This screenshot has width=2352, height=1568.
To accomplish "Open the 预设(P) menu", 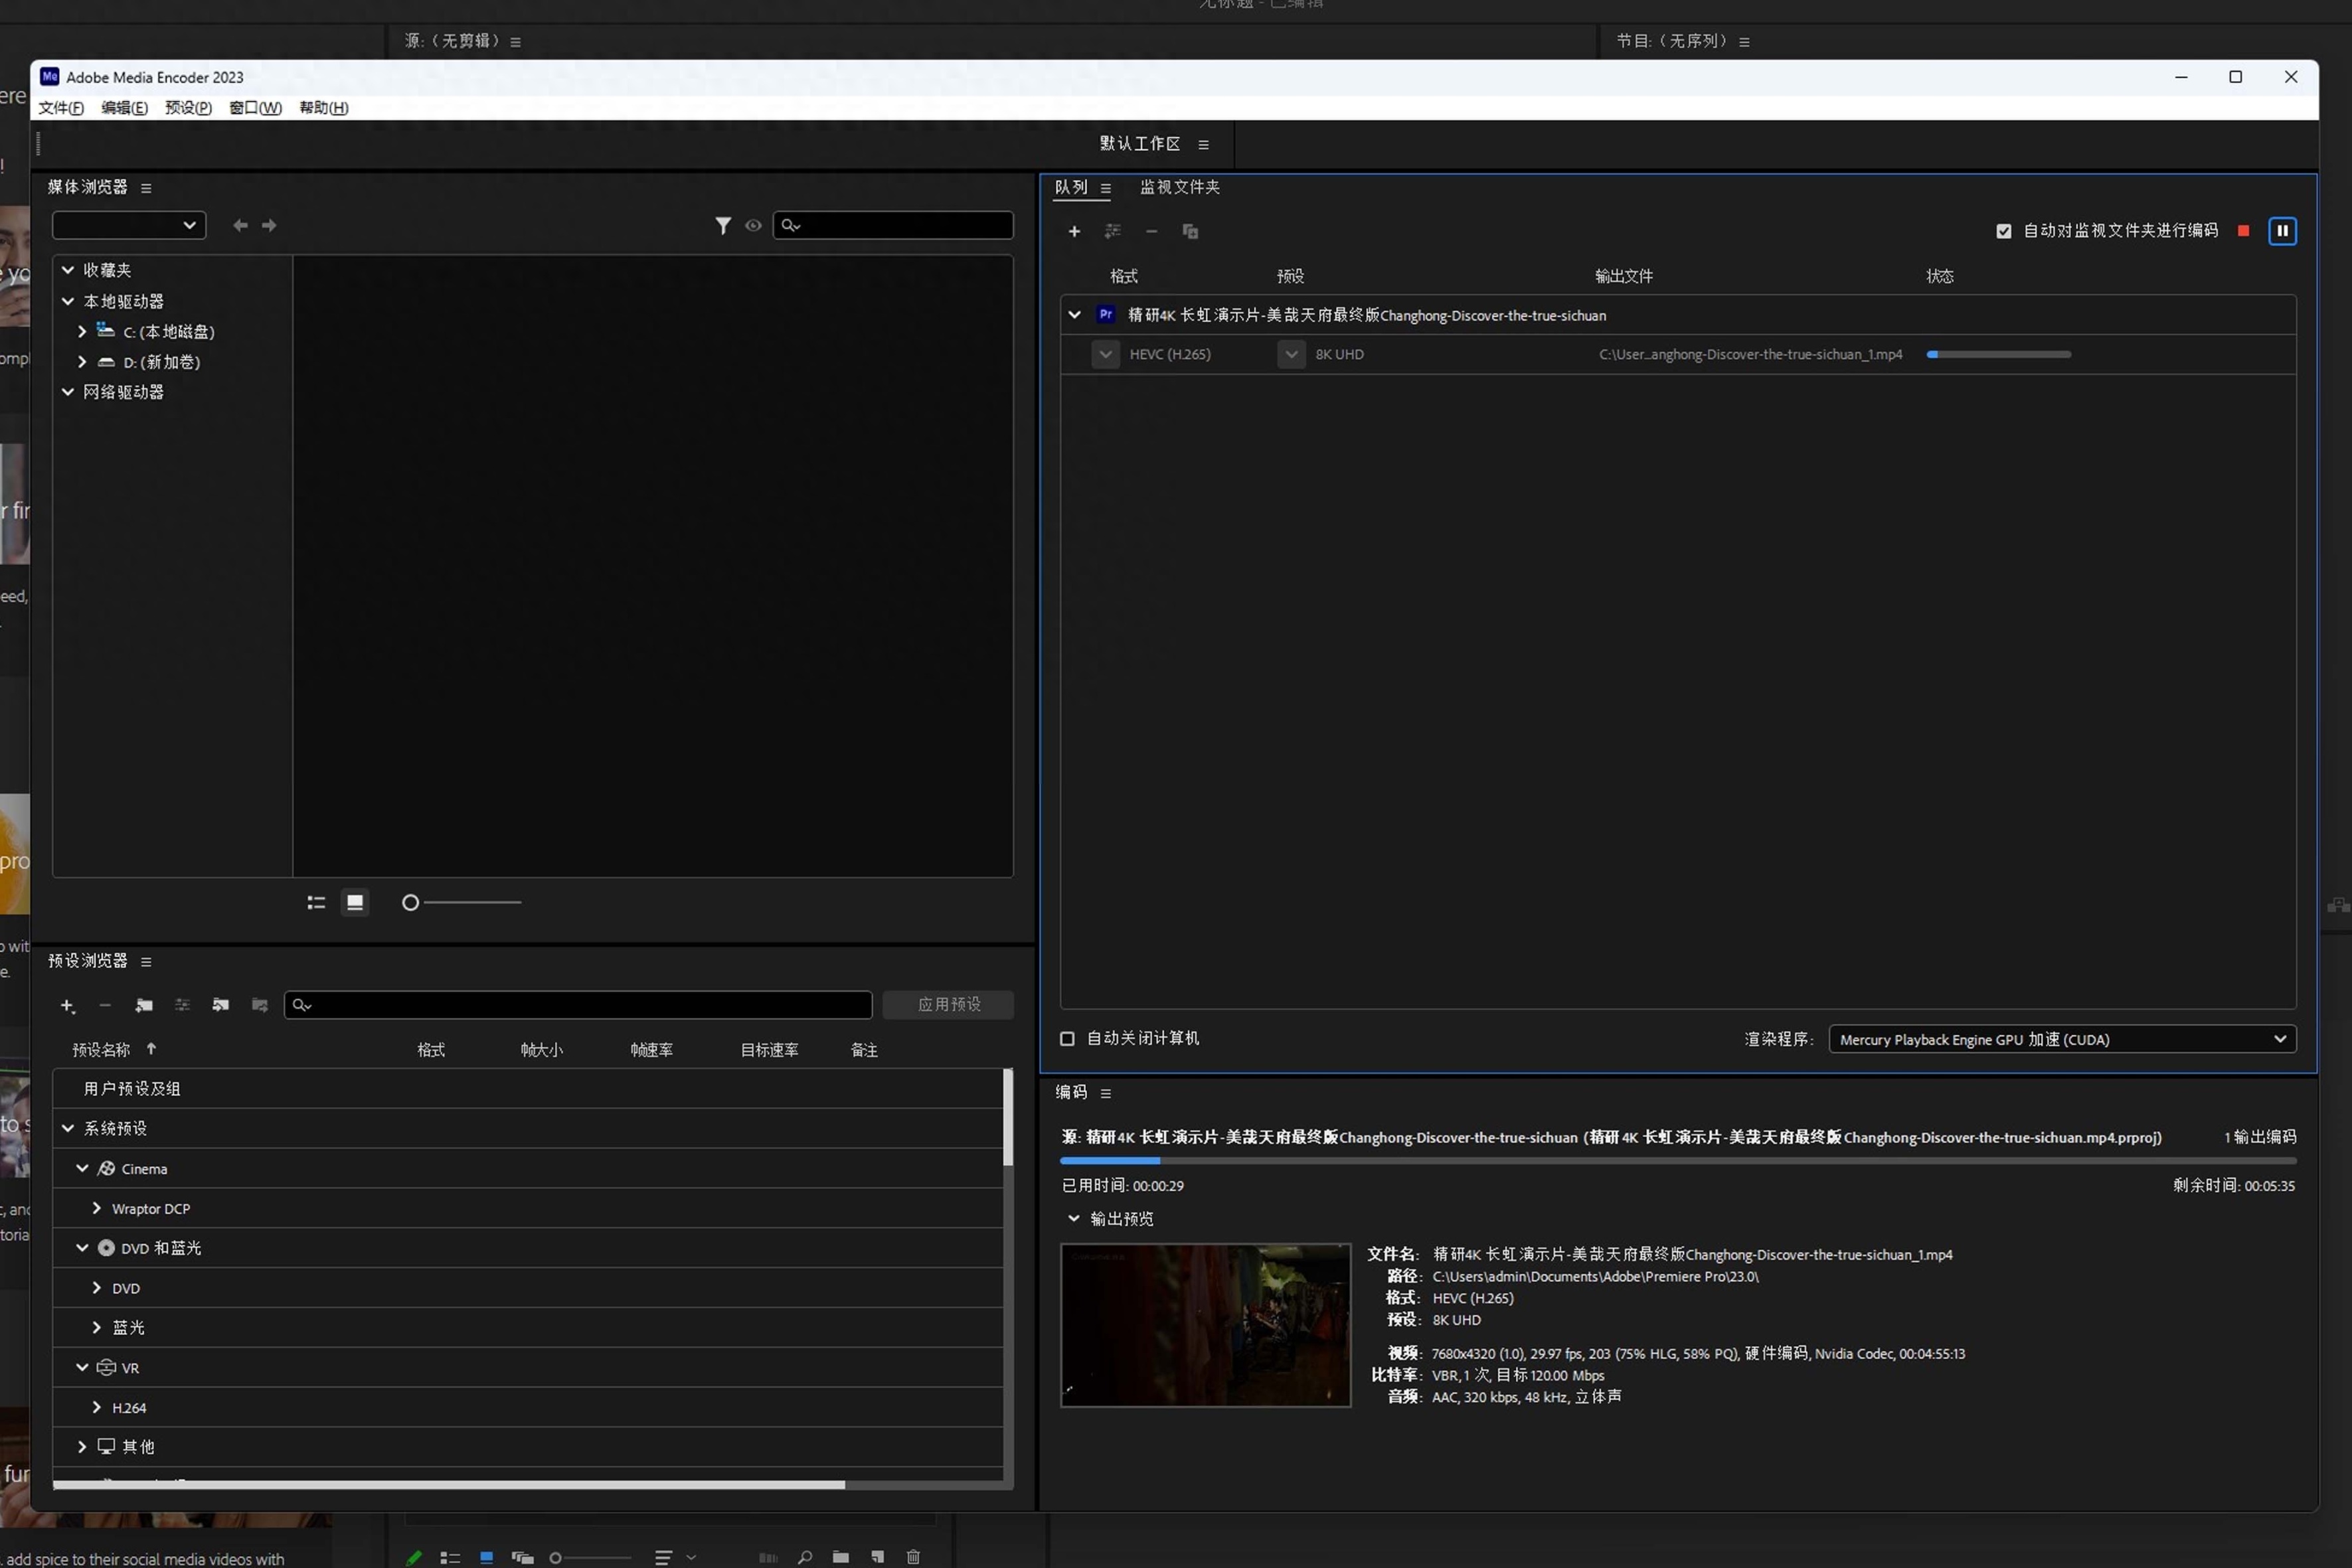I will click(x=188, y=108).
